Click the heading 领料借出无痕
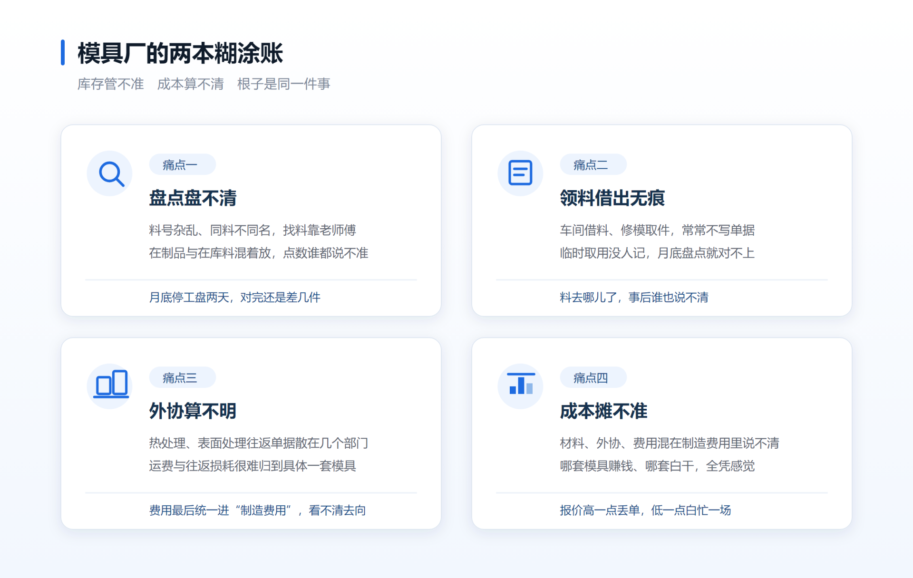913x578 pixels. 612,198
